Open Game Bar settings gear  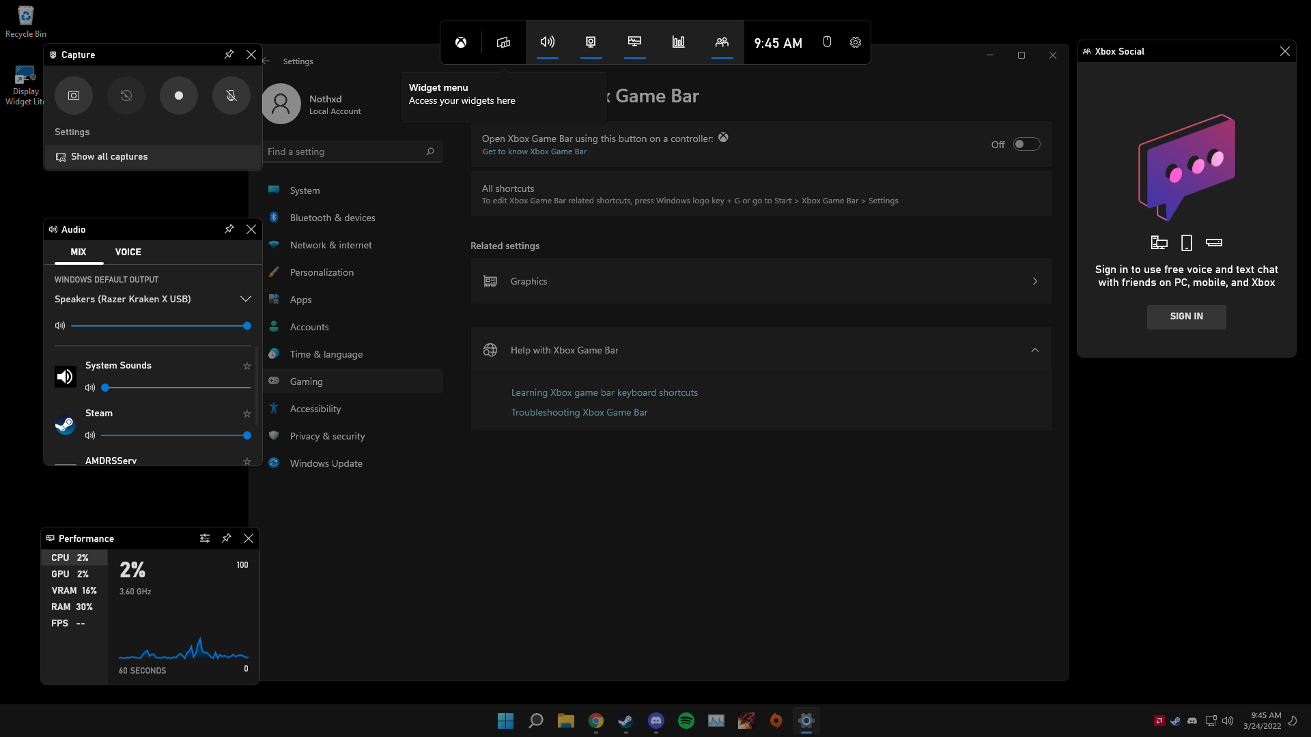pos(856,42)
